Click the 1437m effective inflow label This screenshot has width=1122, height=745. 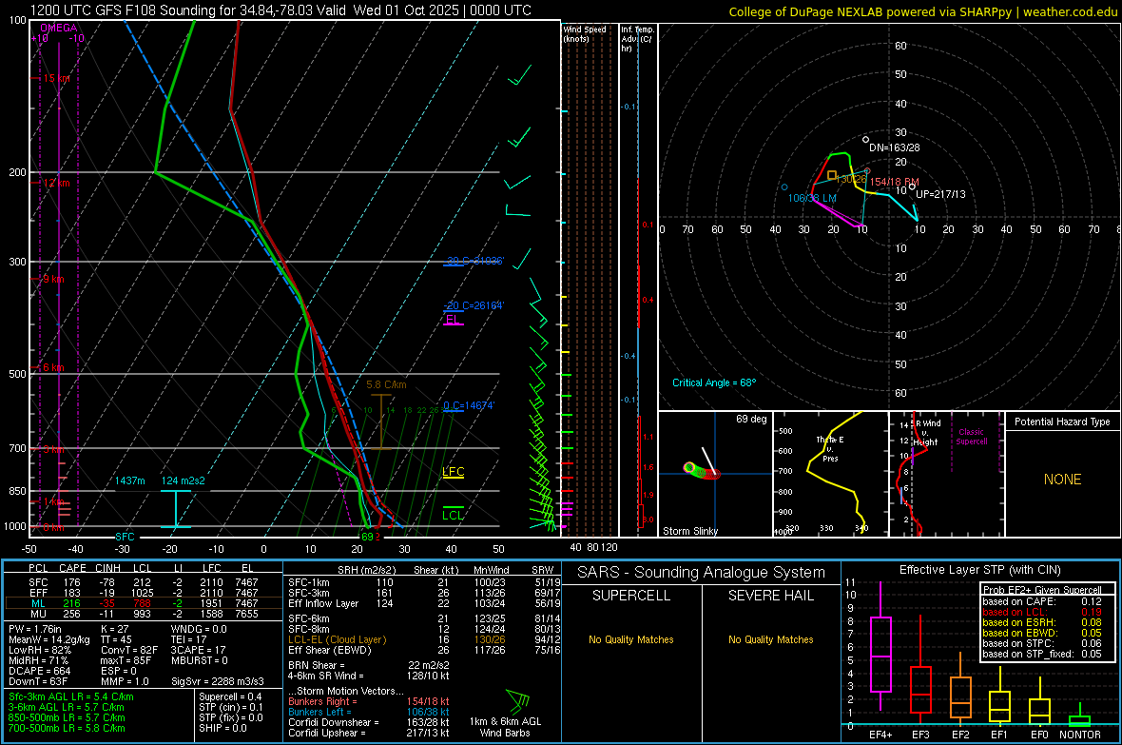[x=130, y=480]
